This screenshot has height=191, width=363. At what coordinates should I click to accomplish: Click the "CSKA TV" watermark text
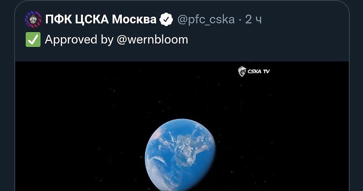click(259, 72)
